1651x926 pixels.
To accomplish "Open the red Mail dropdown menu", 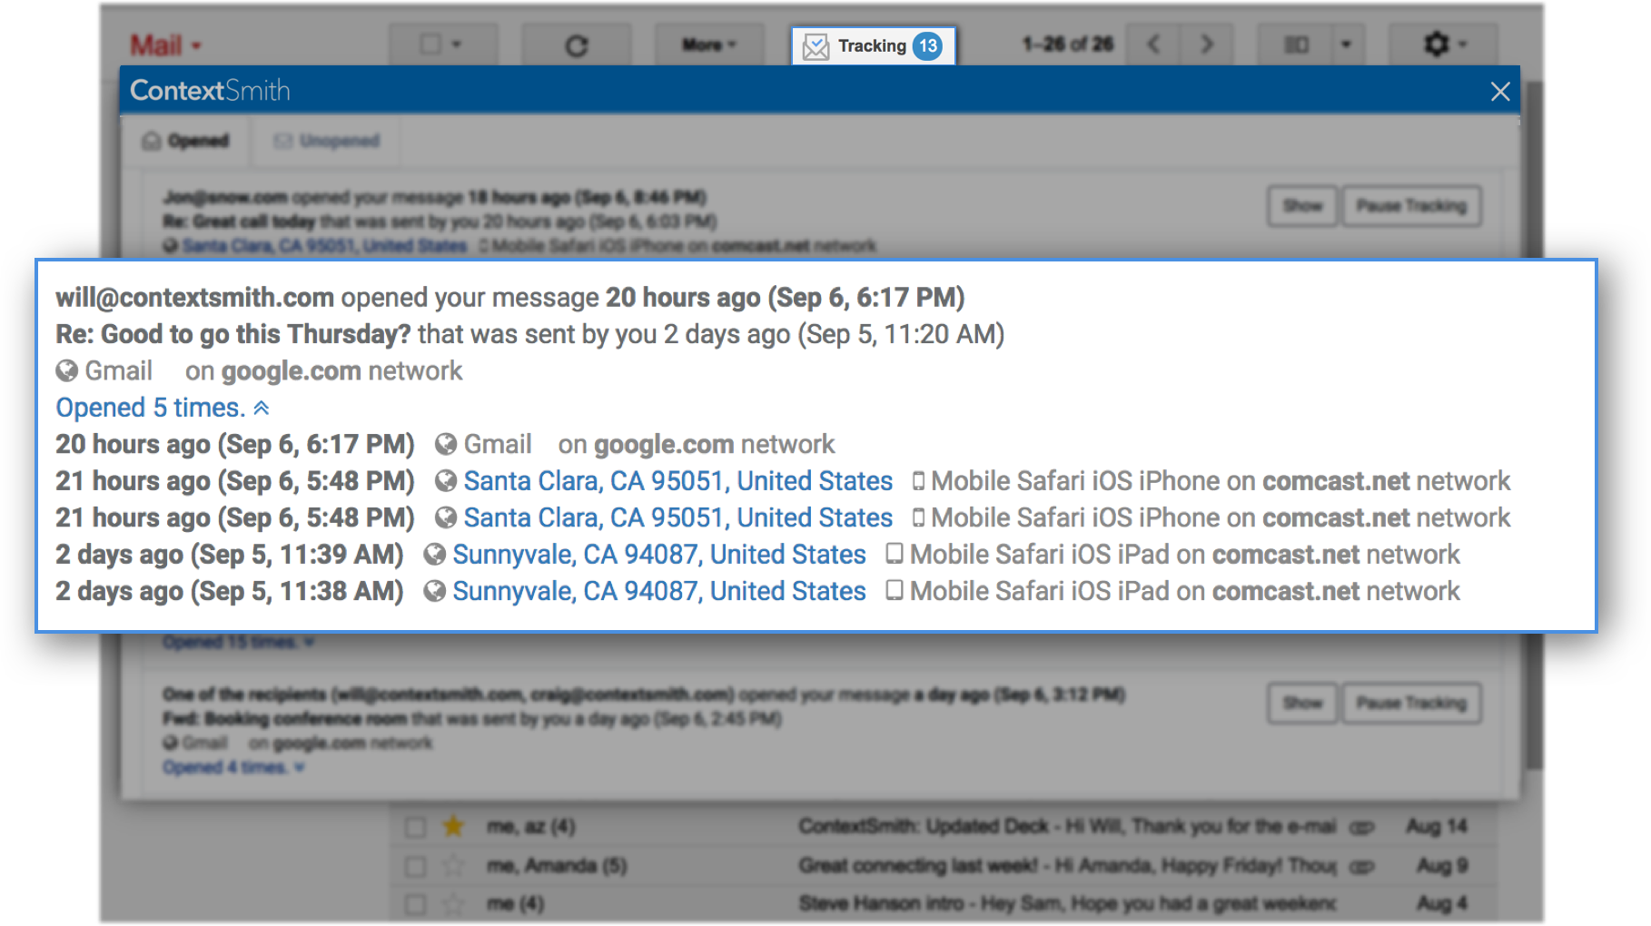I will coord(165,44).
